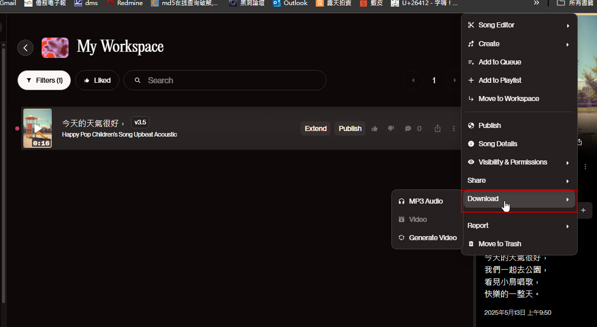Image resolution: width=597 pixels, height=327 pixels.
Task: Click the bookmarks overflow double-chevron icon
Action: coord(537,3)
